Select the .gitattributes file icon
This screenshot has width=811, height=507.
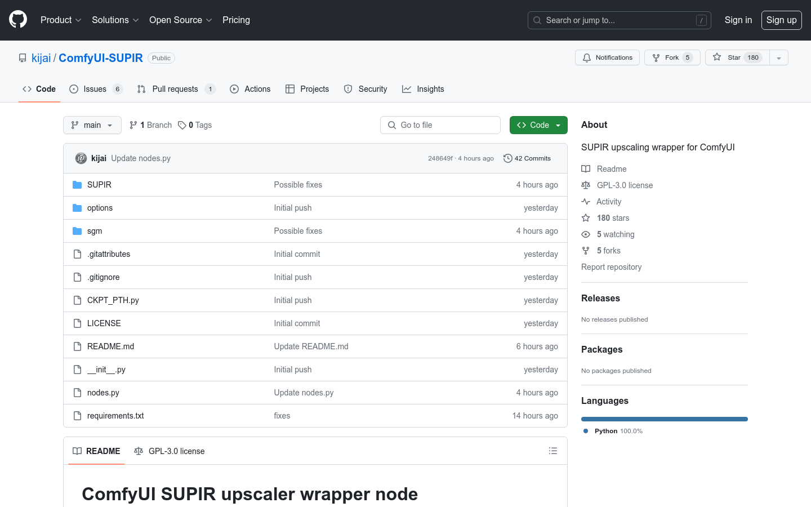[x=77, y=254]
